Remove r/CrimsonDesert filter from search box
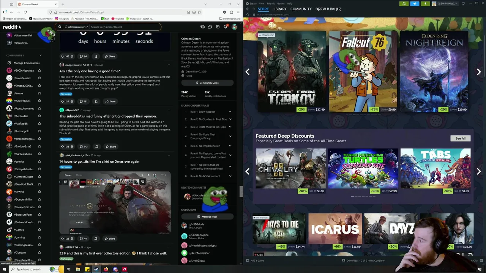 pos(87,27)
